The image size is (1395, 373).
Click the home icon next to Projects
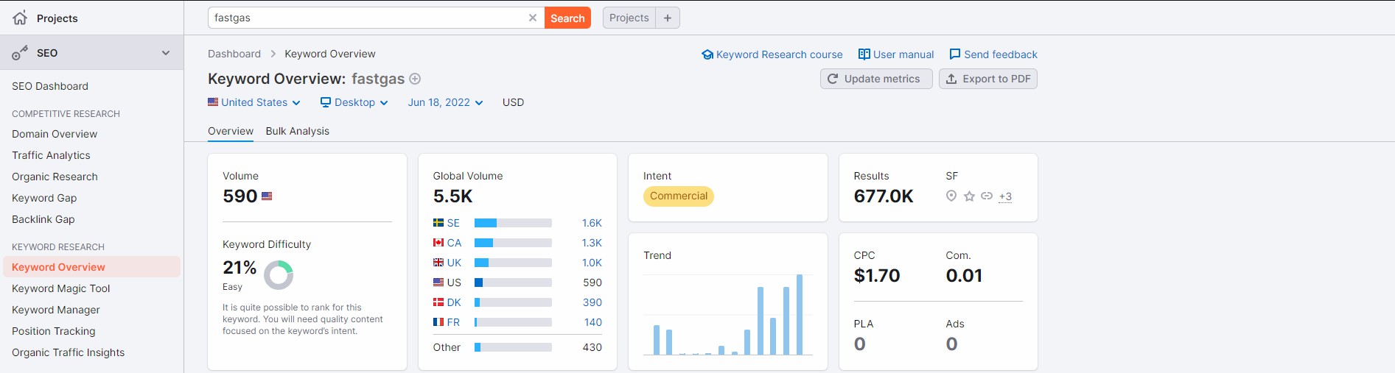(20, 18)
